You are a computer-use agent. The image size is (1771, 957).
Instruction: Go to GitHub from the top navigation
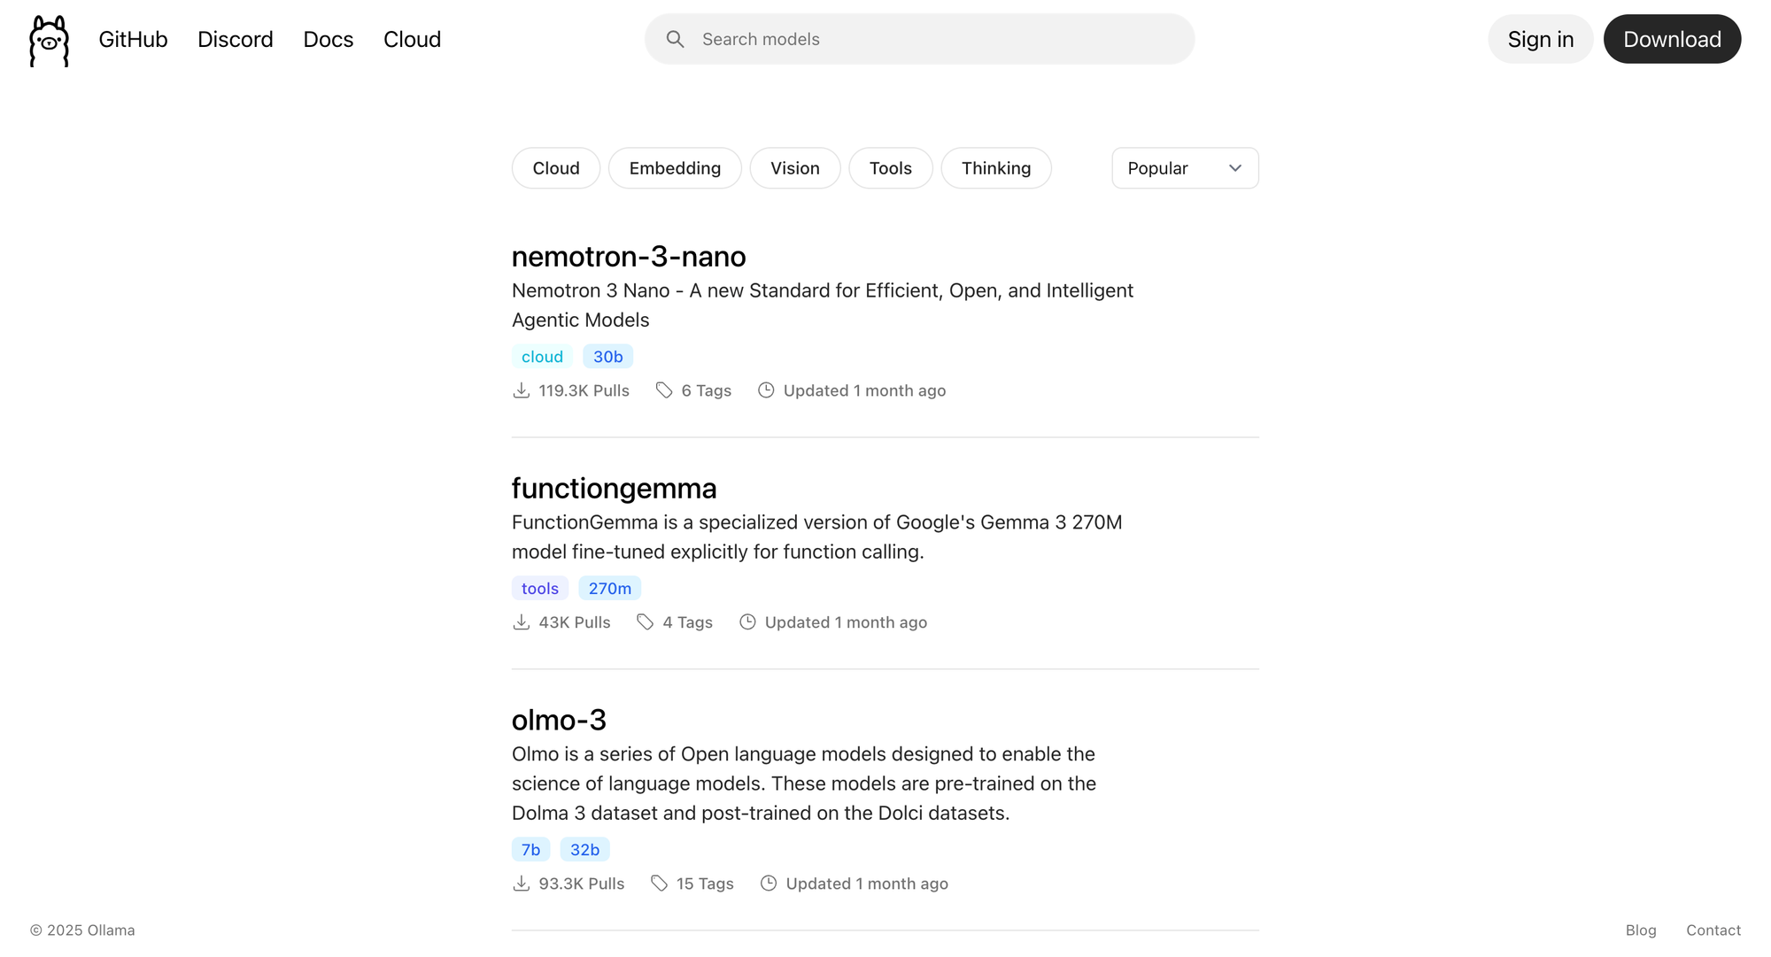pyautogui.click(x=133, y=39)
